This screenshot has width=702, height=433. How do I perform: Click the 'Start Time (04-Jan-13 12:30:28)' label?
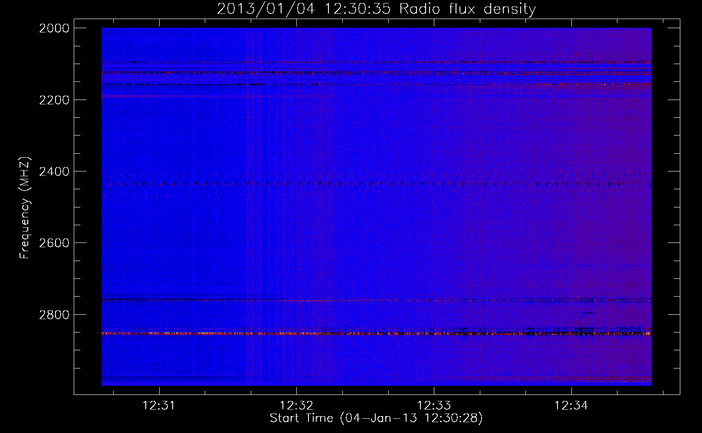coord(376,418)
